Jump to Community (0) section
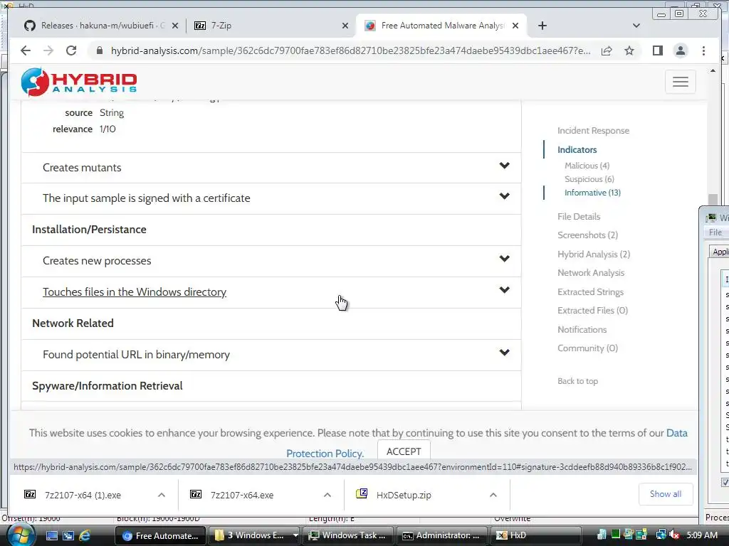 click(x=587, y=348)
